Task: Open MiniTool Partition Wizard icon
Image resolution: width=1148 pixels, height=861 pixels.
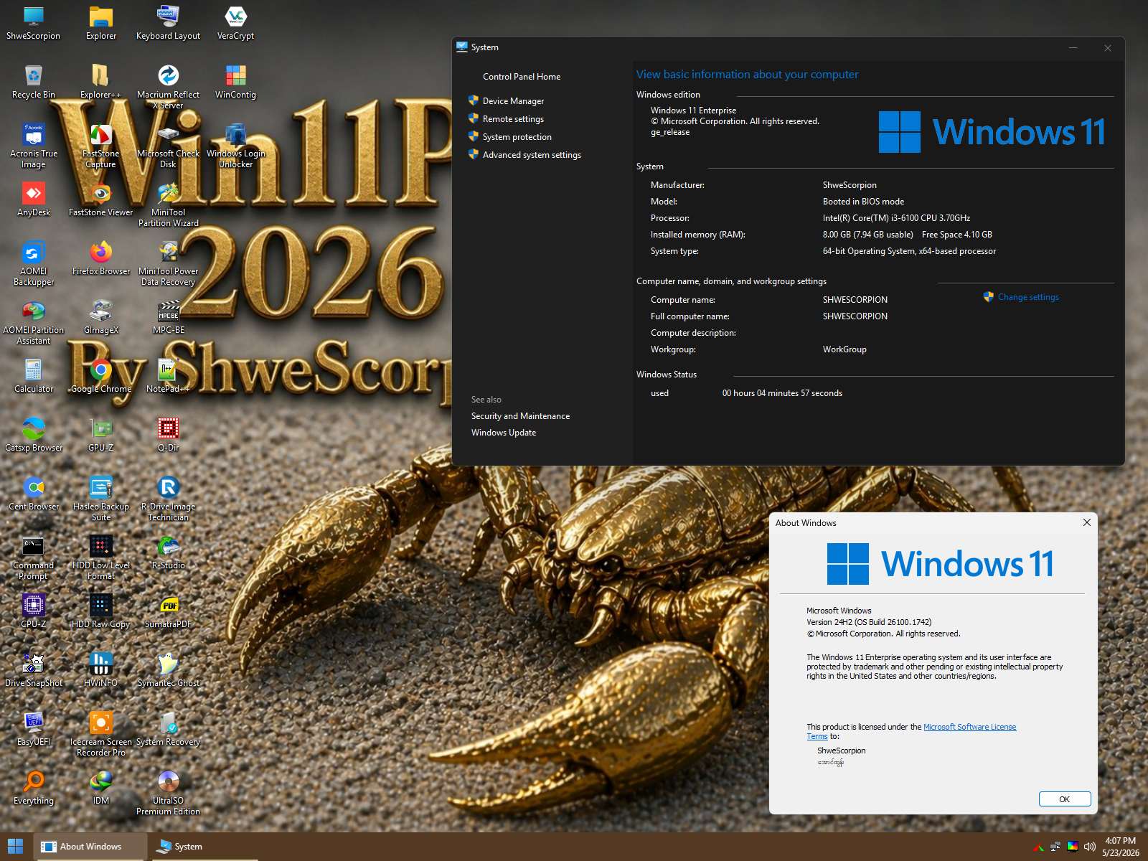Action: (x=168, y=204)
